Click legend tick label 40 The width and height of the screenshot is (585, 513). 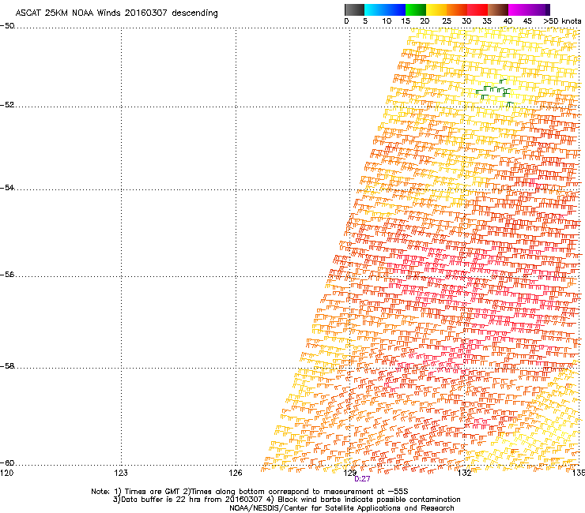[x=508, y=21]
